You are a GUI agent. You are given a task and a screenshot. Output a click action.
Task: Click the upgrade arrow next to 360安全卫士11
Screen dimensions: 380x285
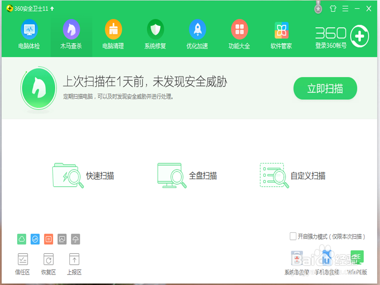52,9
